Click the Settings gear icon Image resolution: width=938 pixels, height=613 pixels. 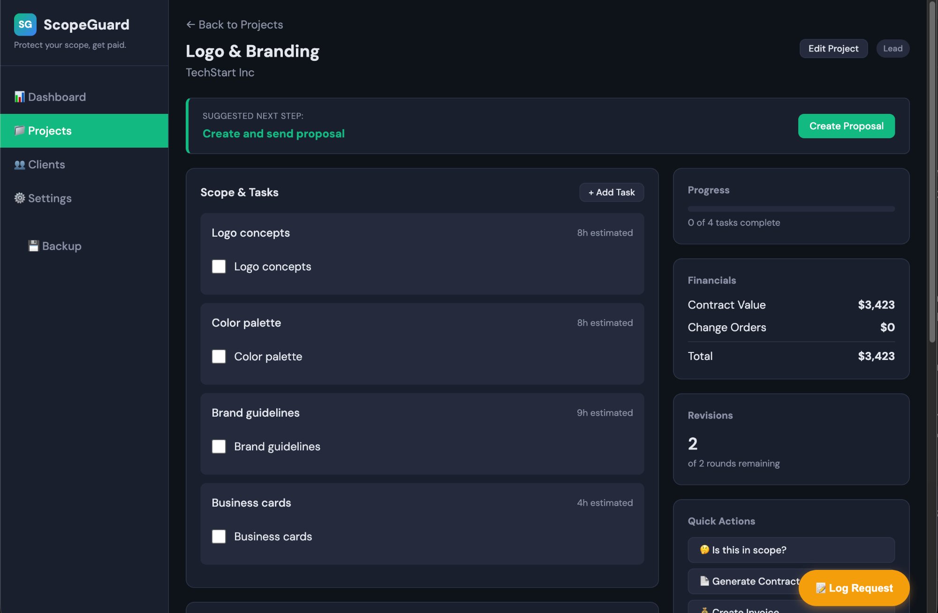[19, 198]
